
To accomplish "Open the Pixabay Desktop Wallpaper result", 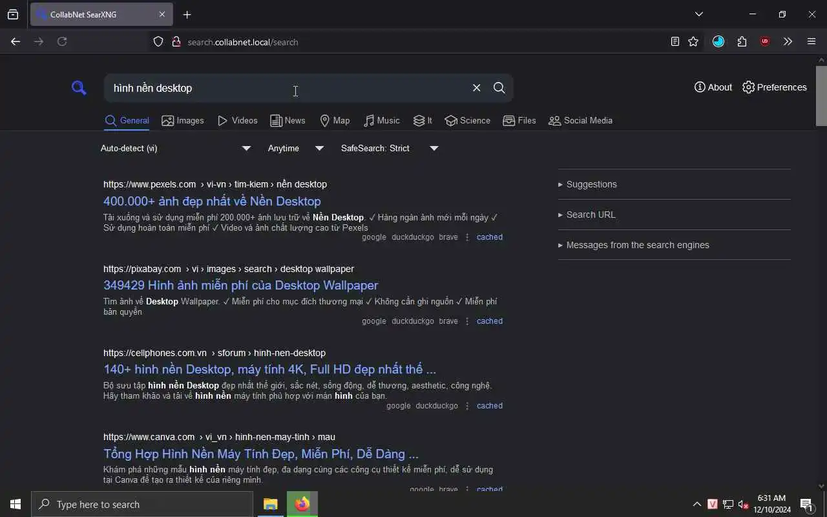I will coord(240,285).
